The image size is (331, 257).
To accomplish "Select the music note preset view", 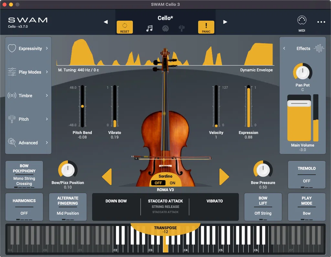I will pos(149,28).
